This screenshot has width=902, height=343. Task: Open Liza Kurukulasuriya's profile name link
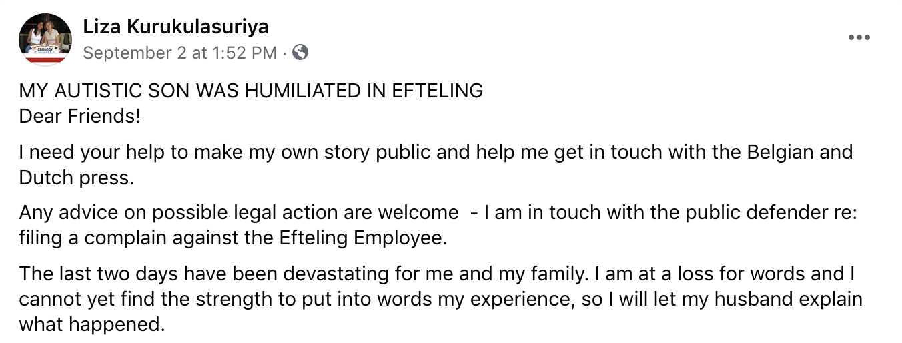(175, 27)
